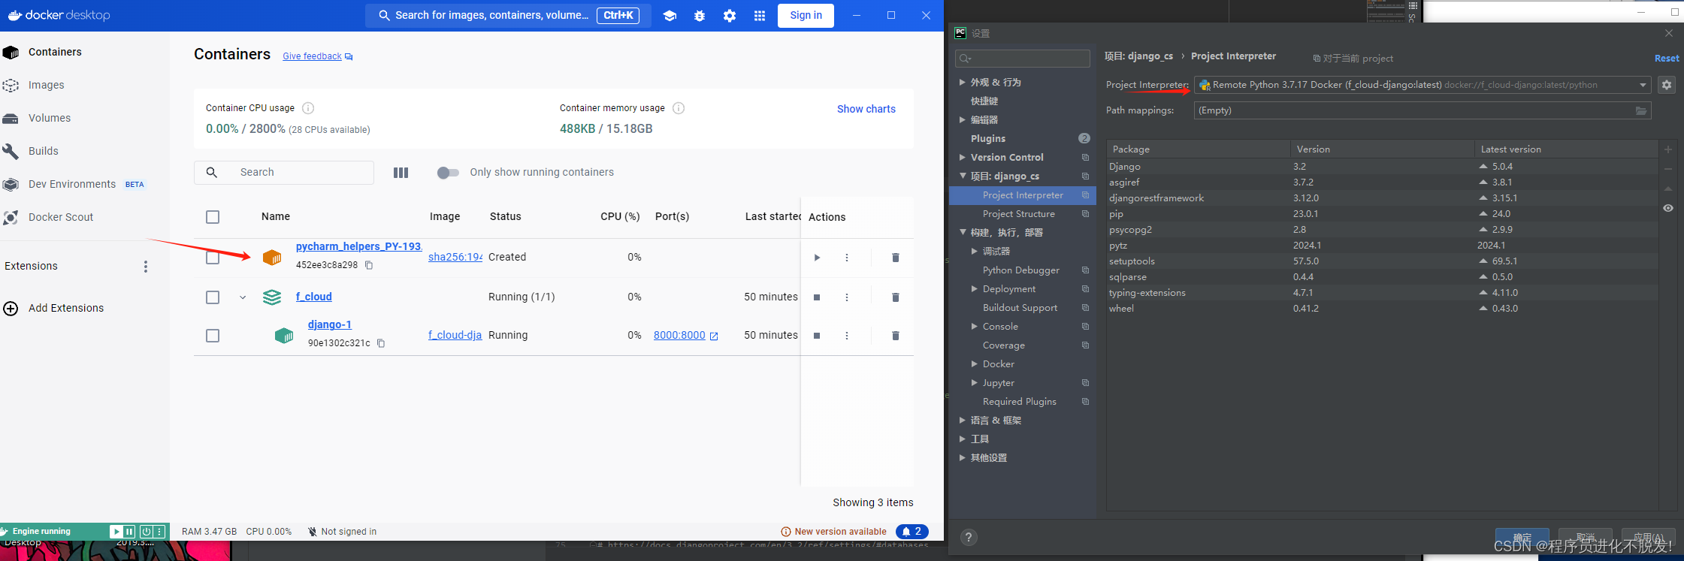Copy container ID 452ee3c8a298
Screen dimensions: 1684x561
pyautogui.click(x=369, y=265)
